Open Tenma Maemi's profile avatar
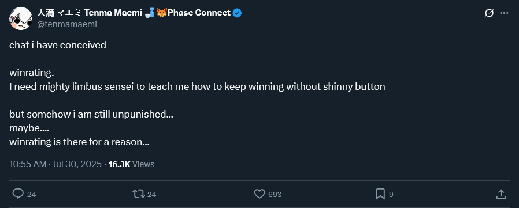519x208 pixels. pyautogui.click(x=21, y=18)
